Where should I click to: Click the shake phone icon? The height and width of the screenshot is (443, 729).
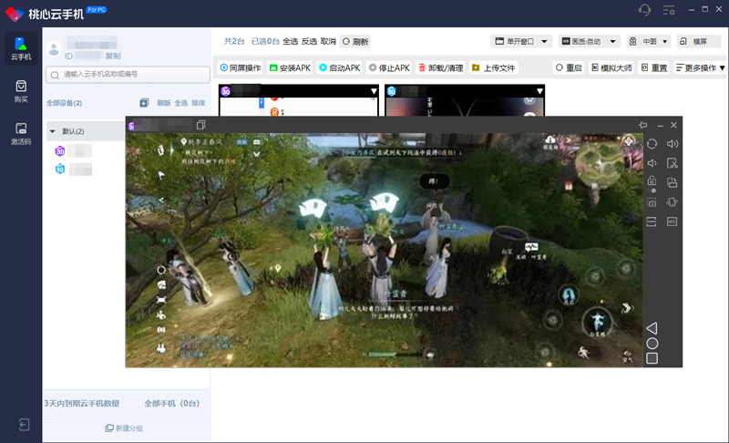(673, 202)
